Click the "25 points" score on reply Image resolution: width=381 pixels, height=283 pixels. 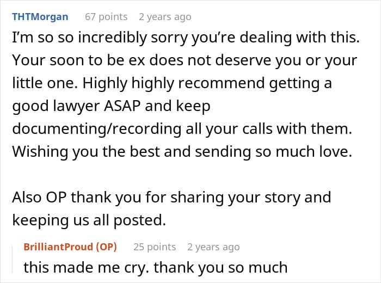(x=155, y=247)
